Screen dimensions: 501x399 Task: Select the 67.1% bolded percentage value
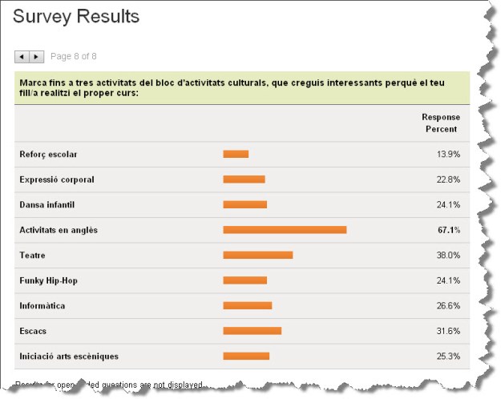448,230
